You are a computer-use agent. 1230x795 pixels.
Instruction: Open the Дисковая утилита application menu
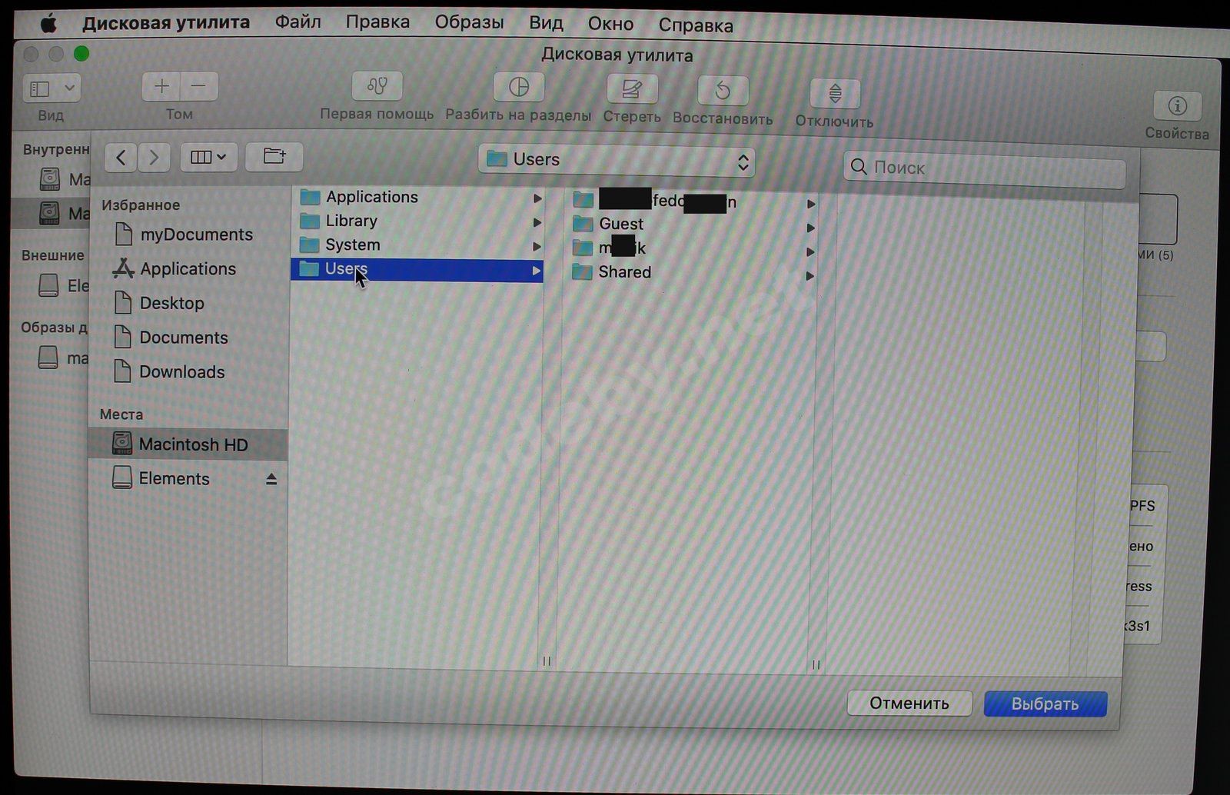point(166,22)
